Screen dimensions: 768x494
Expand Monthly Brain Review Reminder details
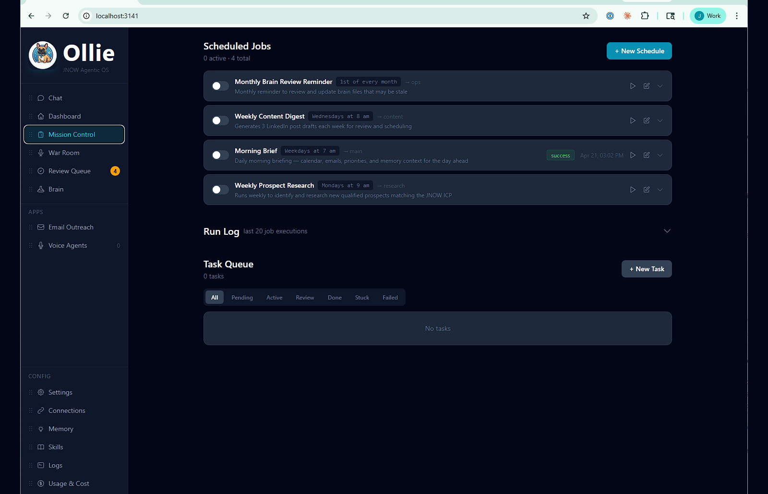(660, 86)
